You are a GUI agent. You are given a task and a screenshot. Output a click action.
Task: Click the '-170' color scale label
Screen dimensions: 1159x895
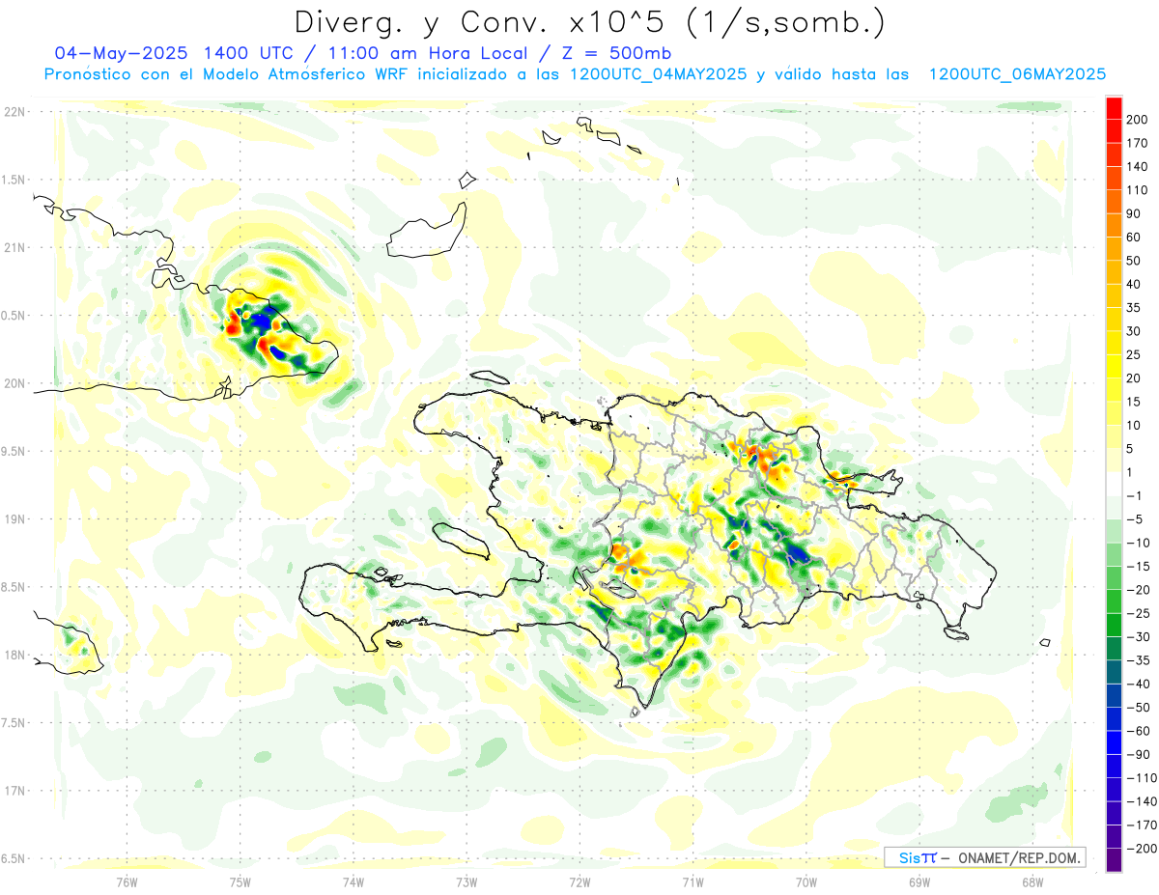pos(1143,825)
